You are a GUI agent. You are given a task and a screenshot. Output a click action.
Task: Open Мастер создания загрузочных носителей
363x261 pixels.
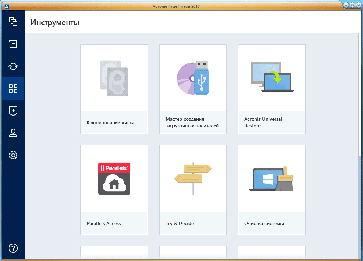coord(192,122)
